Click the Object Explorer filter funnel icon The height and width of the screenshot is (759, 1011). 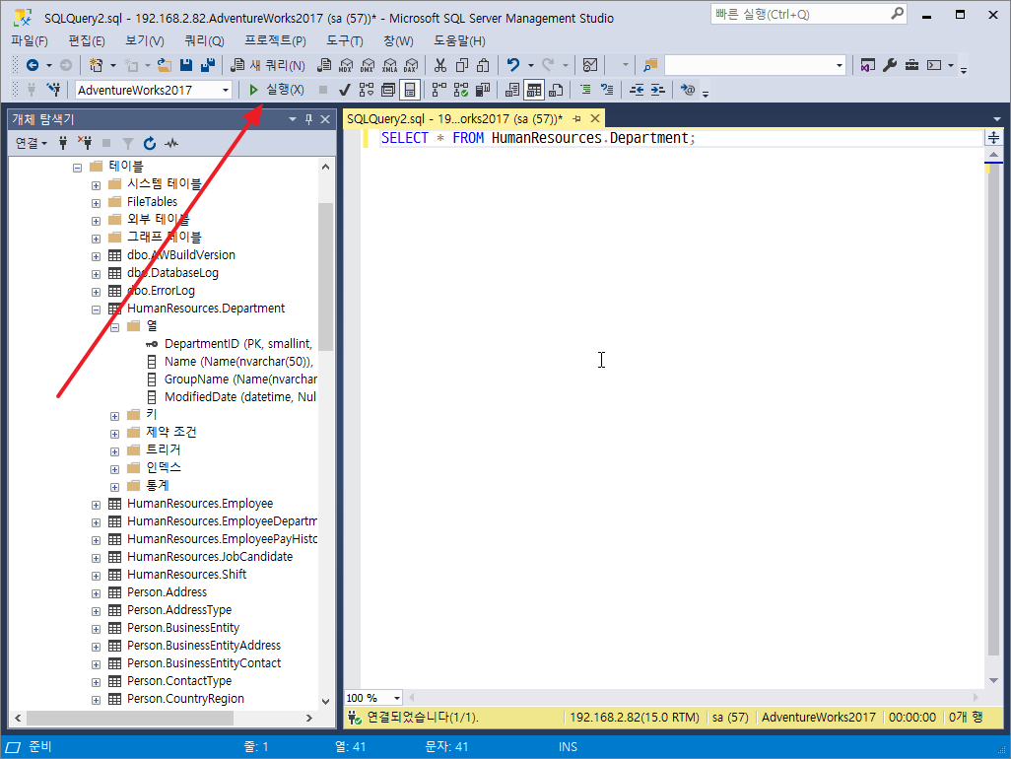pyautogui.click(x=128, y=143)
